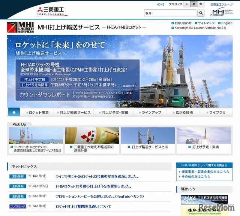The image size is (240, 216).
Task: Open サイトマップ link
Action: (x=205, y=23)
